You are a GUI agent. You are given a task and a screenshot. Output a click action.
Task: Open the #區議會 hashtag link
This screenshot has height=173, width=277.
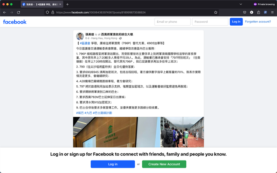pyautogui.click(x=85, y=43)
